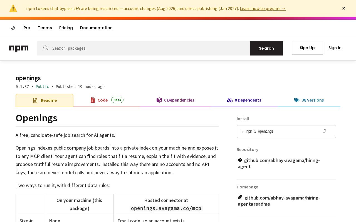Viewport: 356px width, 222px height.
Task: Dismiss the 2FA warning banner
Action: pos(344,8)
